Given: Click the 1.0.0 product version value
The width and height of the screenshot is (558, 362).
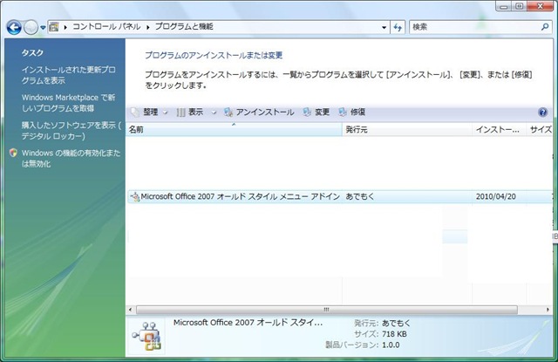Looking at the screenshot, I should 391,345.
